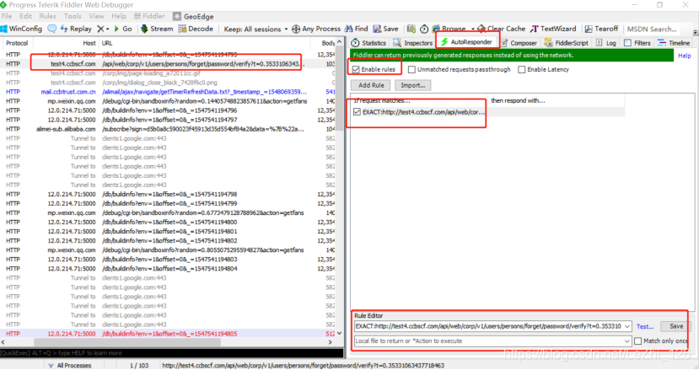Click the screenshot camera toolbar icon
The image size is (699, 370).
411,29
